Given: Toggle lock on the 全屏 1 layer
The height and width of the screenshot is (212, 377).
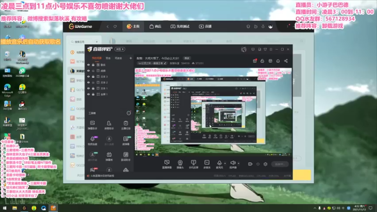Looking at the screenshot, I should [x=93, y=95].
